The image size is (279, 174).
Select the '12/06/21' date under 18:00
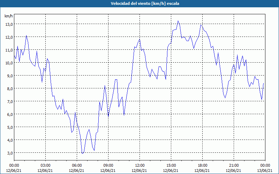click(x=202, y=171)
